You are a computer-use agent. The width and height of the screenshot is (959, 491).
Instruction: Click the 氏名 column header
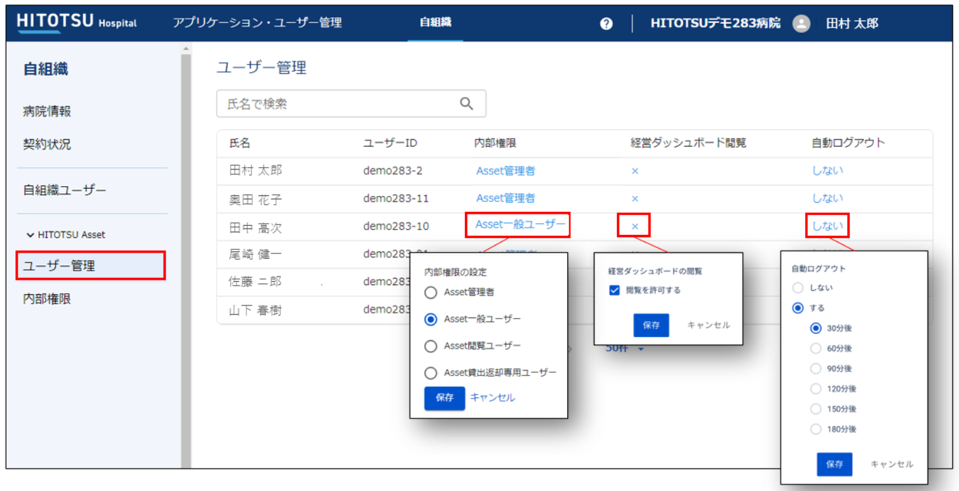click(240, 143)
